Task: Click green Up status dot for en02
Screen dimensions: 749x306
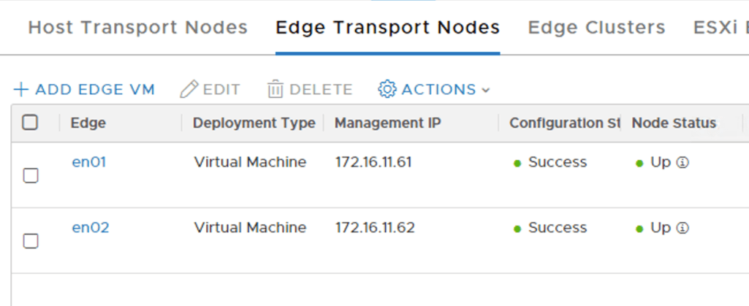Action: click(x=640, y=229)
